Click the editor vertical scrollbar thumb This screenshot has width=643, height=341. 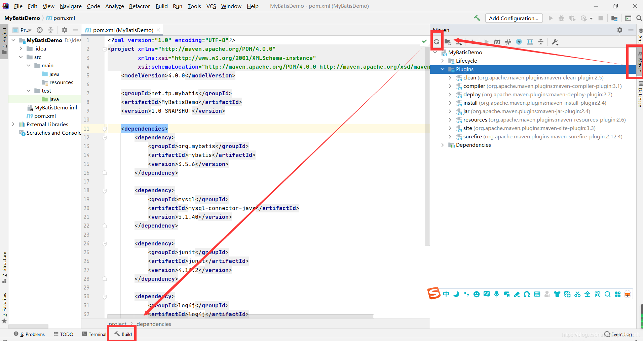pos(427,146)
